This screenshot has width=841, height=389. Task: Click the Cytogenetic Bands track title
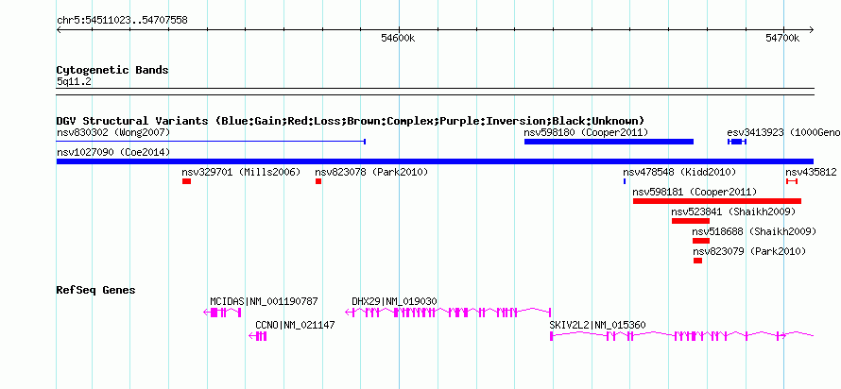click(112, 70)
